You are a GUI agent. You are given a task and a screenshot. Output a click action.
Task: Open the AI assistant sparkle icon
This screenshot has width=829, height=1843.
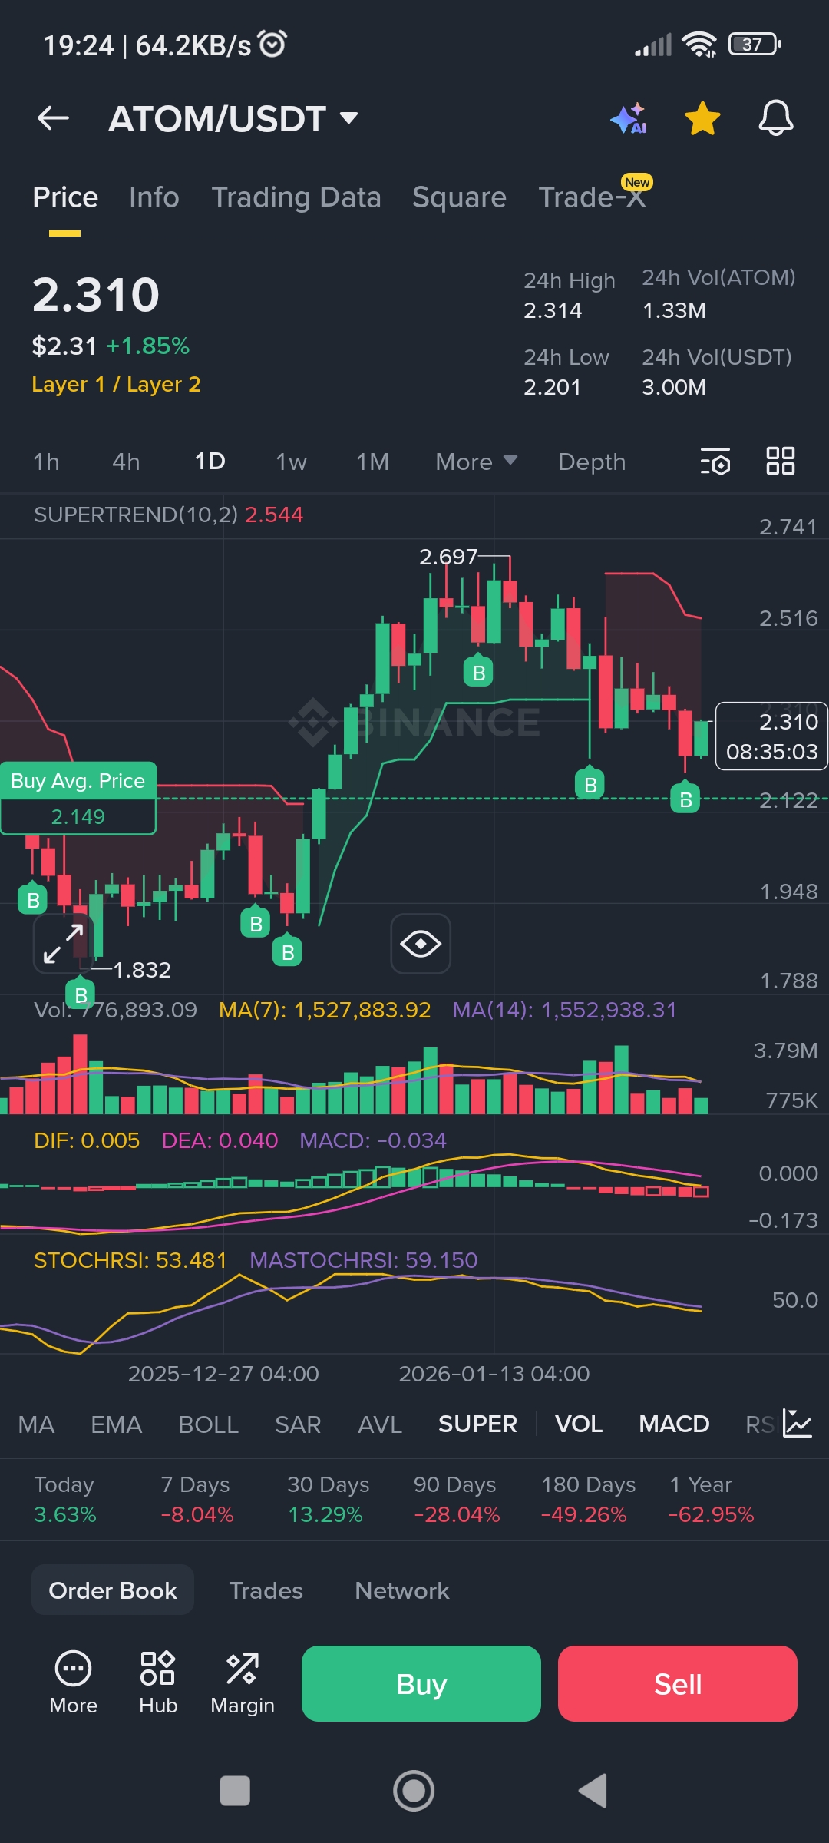click(x=629, y=119)
